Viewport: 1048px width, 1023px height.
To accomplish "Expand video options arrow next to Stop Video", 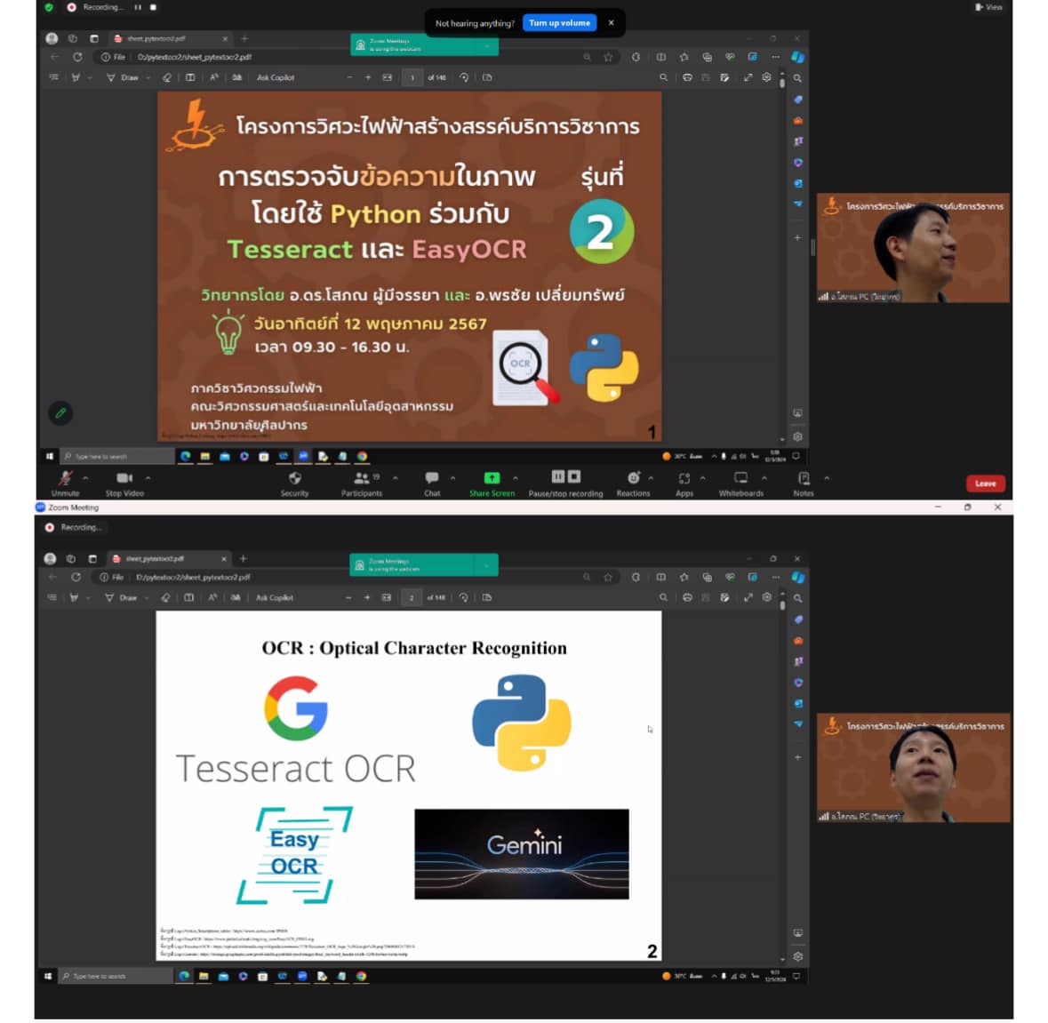I will click(x=148, y=478).
